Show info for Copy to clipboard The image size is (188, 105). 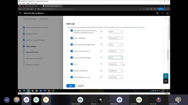pyautogui.click(x=101, y=38)
